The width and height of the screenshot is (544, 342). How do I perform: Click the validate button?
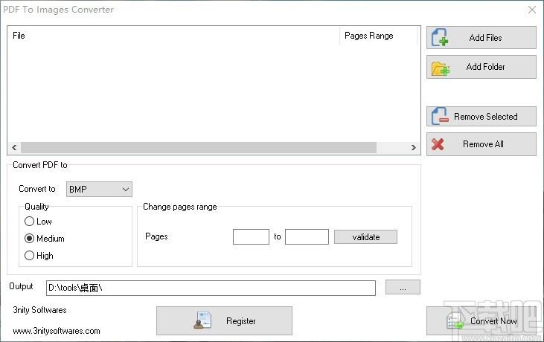click(x=365, y=237)
